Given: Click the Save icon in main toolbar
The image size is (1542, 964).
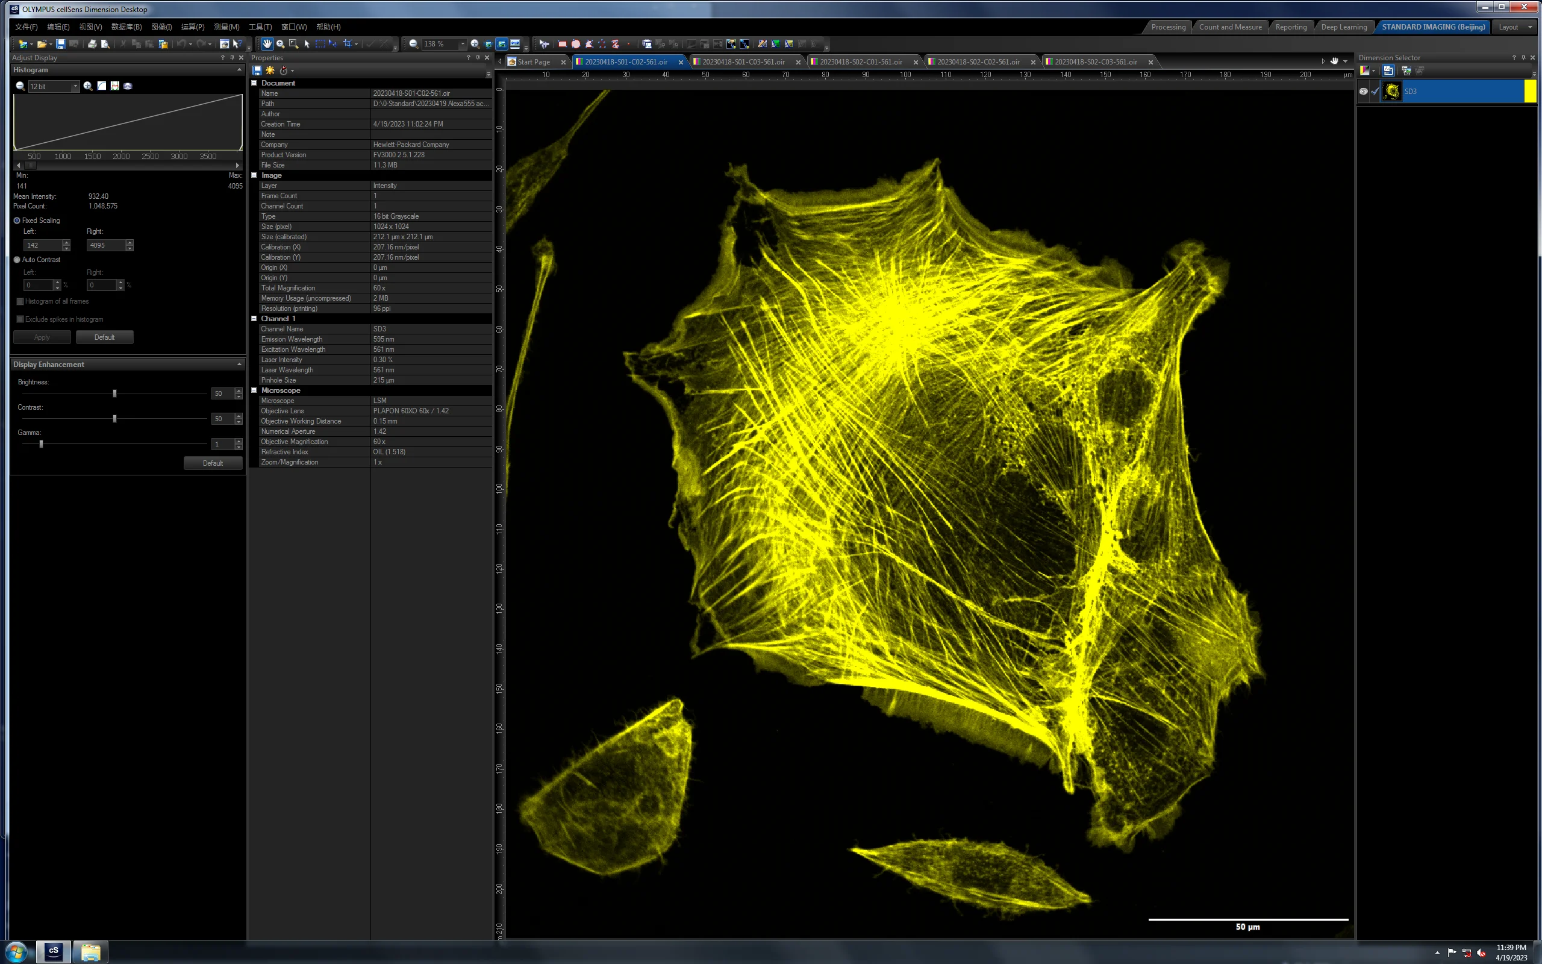Looking at the screenshot, I should (x=60, y=44).
